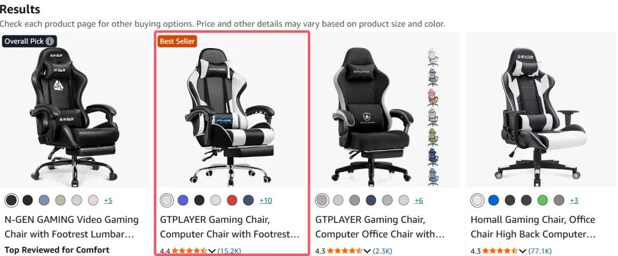Choose the sage green swatch on N-GEN chair
This screenshot has width=618, height=256.
60,200
